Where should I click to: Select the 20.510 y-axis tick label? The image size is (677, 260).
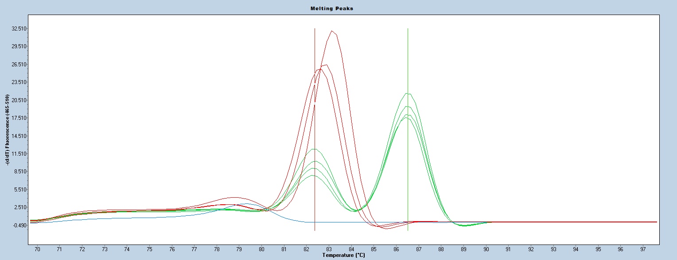click(x=19, y=100)
